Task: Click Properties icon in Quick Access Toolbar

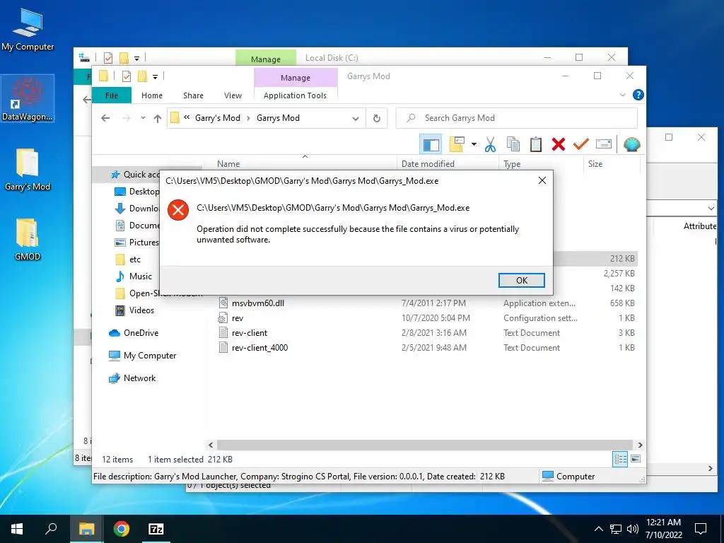Action: (127, 76)
